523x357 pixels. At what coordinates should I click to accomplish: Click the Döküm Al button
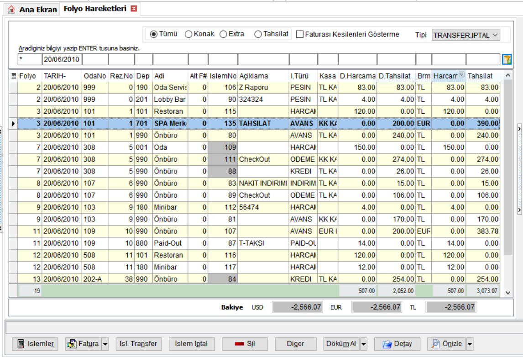[x=341, y=344]
